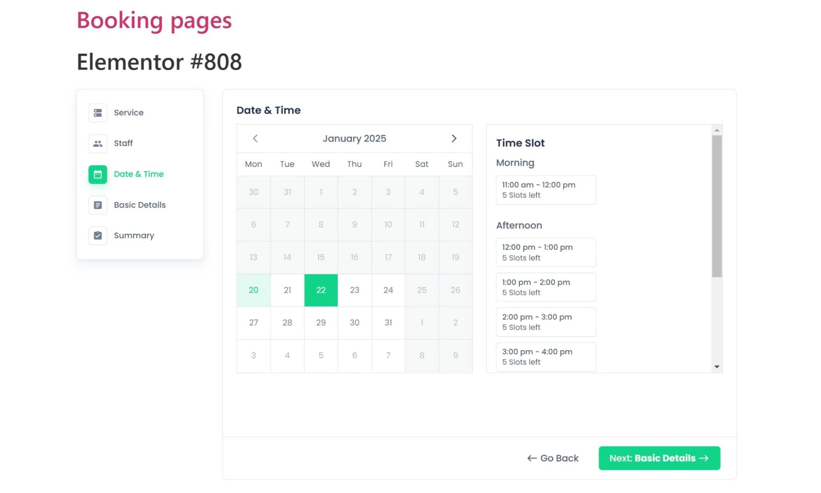Click the Time Slot heading

point(520,143)
